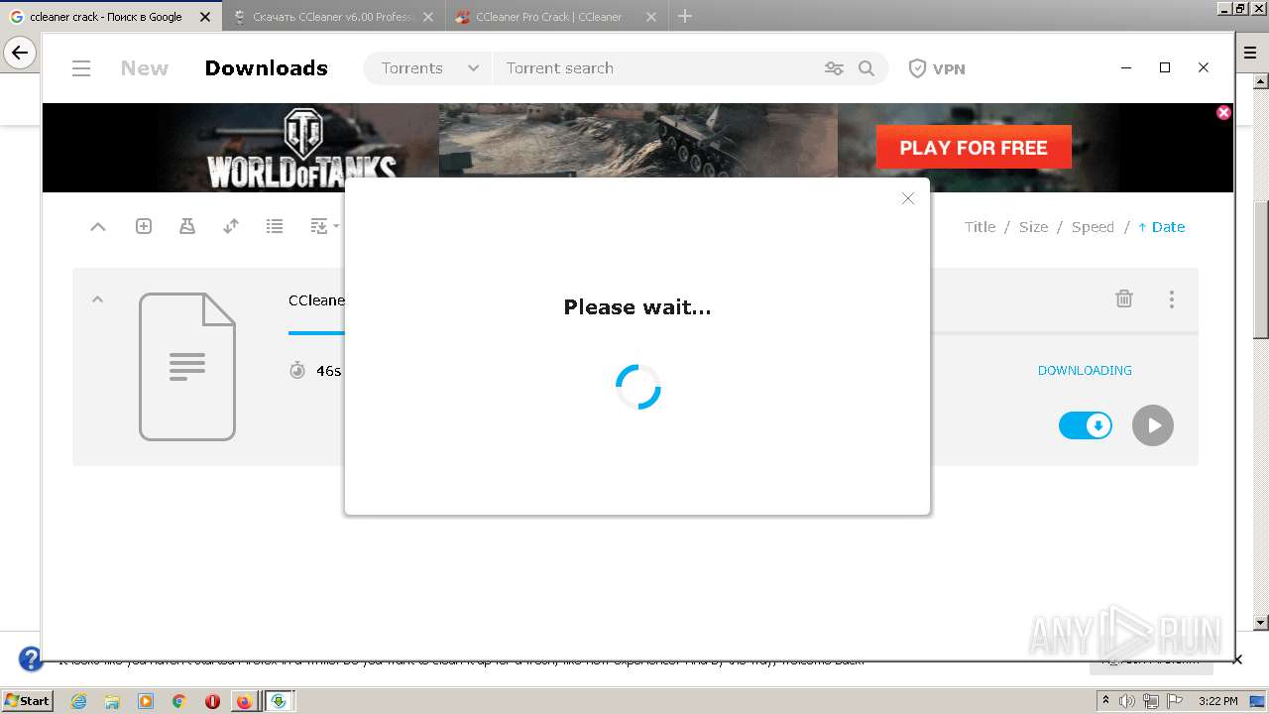Click the network tray icon

pos(1150,701)
